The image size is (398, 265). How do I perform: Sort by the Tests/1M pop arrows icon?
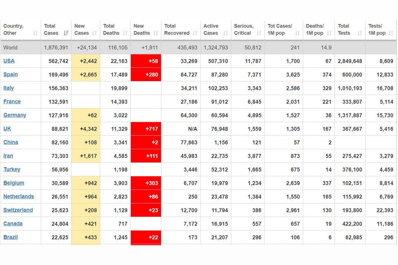tap(391, 33)
